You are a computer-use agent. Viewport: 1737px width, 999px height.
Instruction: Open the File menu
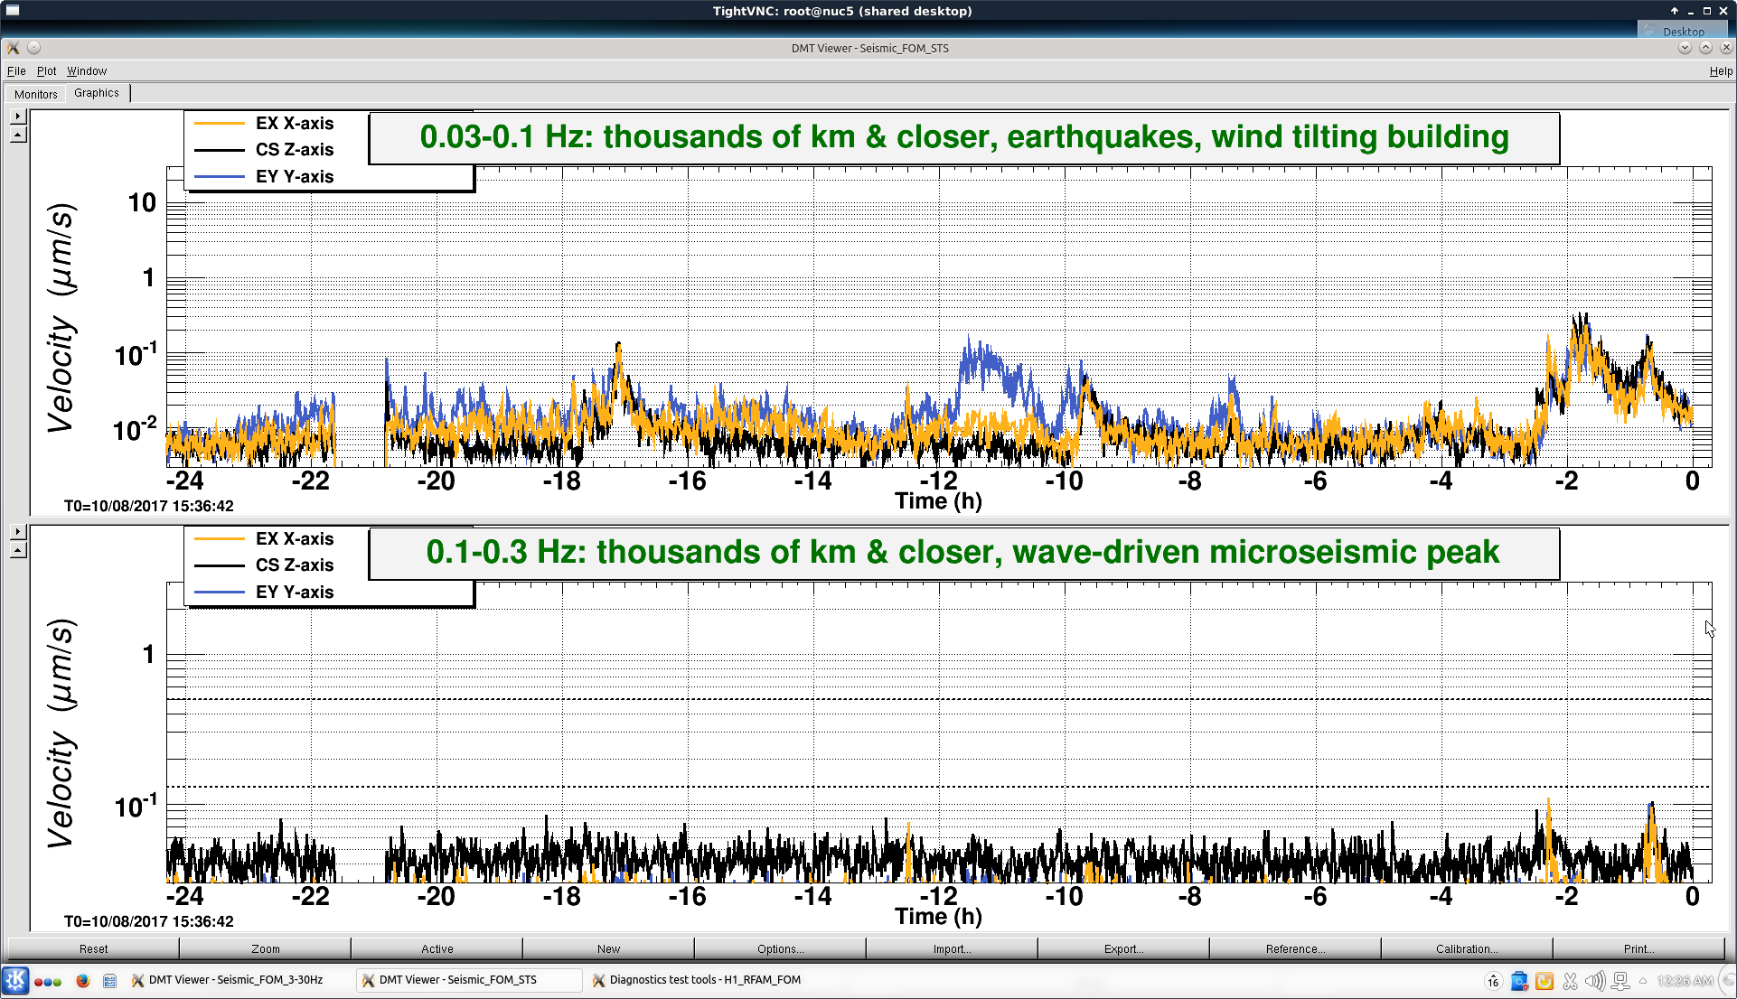click(x=16, y=71)
